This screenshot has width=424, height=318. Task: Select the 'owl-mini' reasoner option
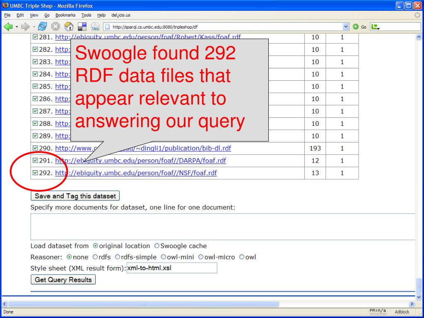pos(163,257)
